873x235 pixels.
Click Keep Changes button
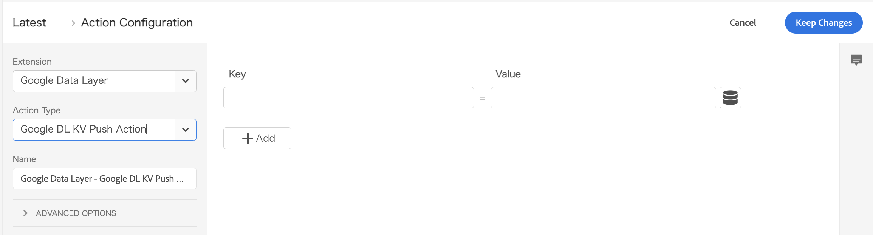pos(824,23)
